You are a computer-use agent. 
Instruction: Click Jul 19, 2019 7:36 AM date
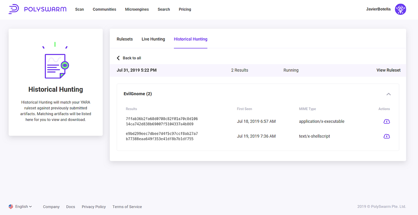(x=256, y=137)
